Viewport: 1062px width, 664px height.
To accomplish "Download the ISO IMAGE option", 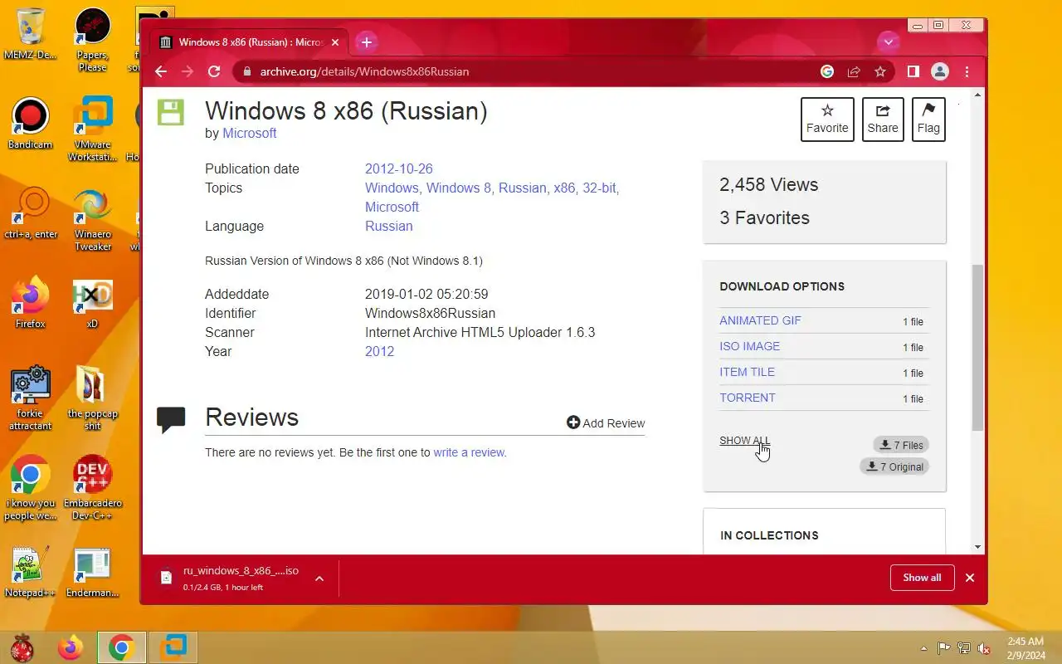I will click(x=749, y=346).
